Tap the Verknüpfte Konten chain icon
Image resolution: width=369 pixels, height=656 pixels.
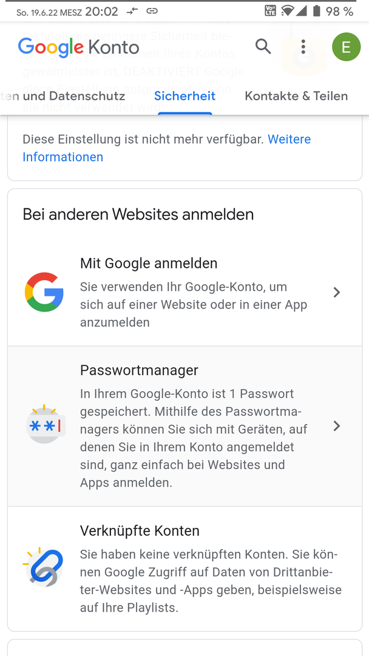(x=43, y=567)
